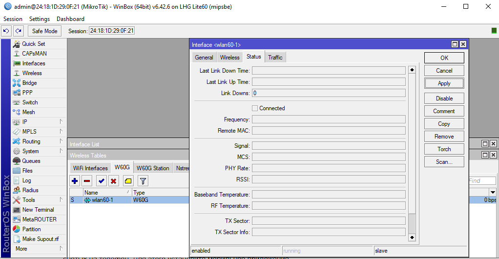The height and width of the screenshot is (259, 499).
Task: Switch to the Traffic tab
Action: tap(275, 58)
